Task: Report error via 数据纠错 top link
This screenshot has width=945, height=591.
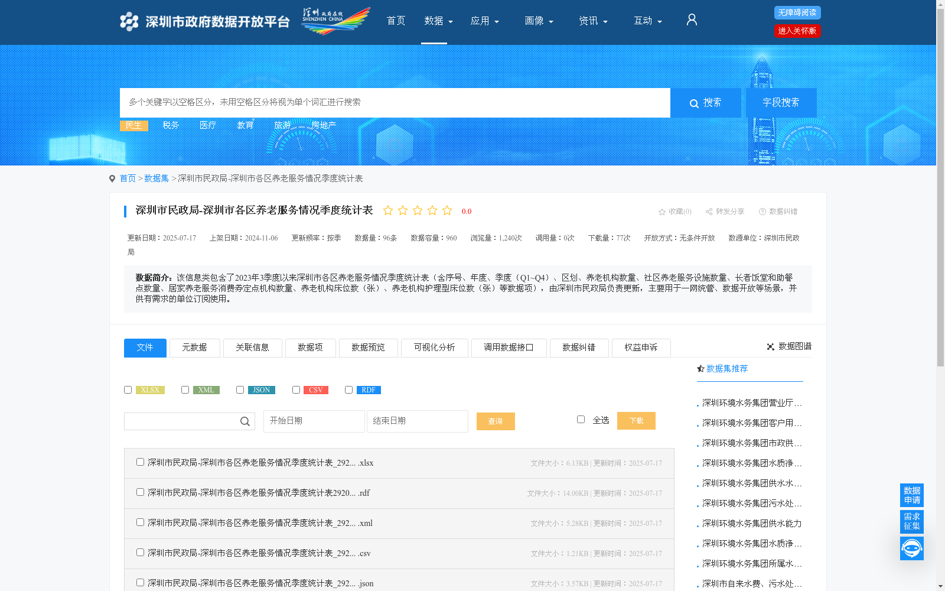Action: point(778,212)
